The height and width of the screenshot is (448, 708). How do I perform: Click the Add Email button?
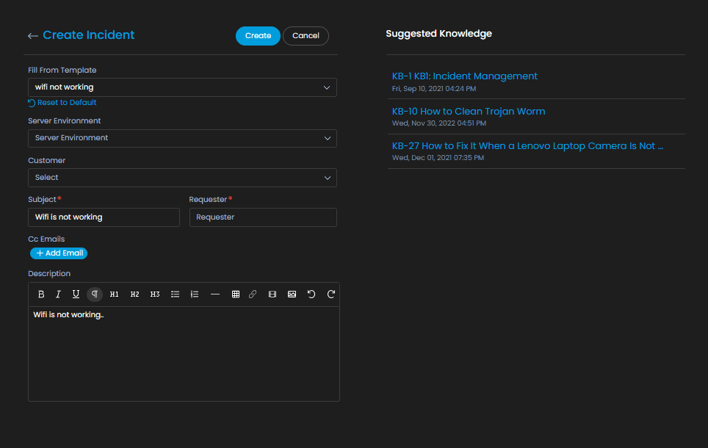click(59, 253)
